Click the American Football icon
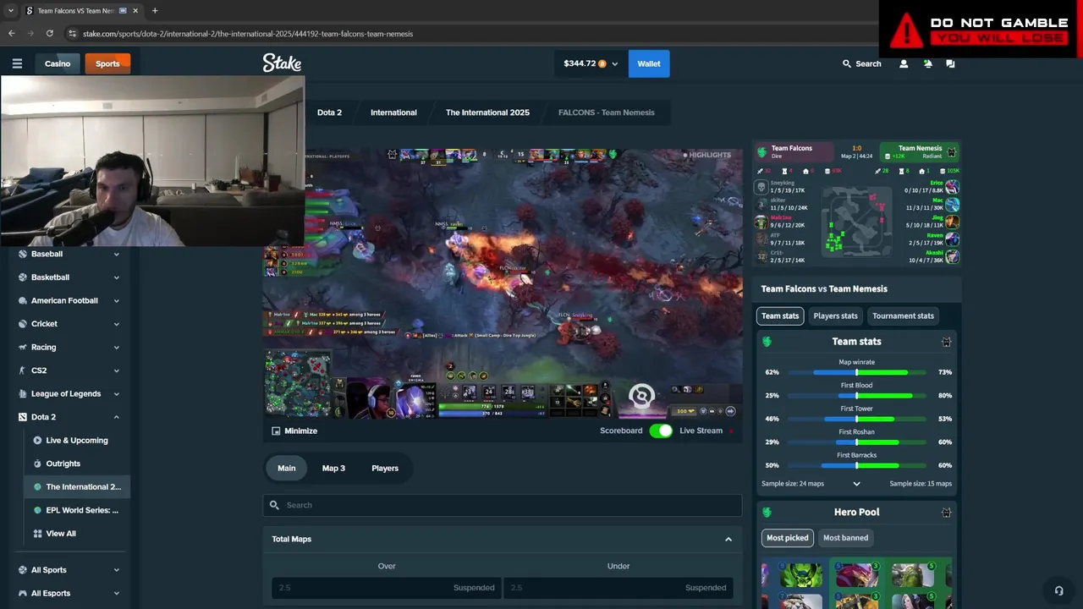 coord(24,300)
